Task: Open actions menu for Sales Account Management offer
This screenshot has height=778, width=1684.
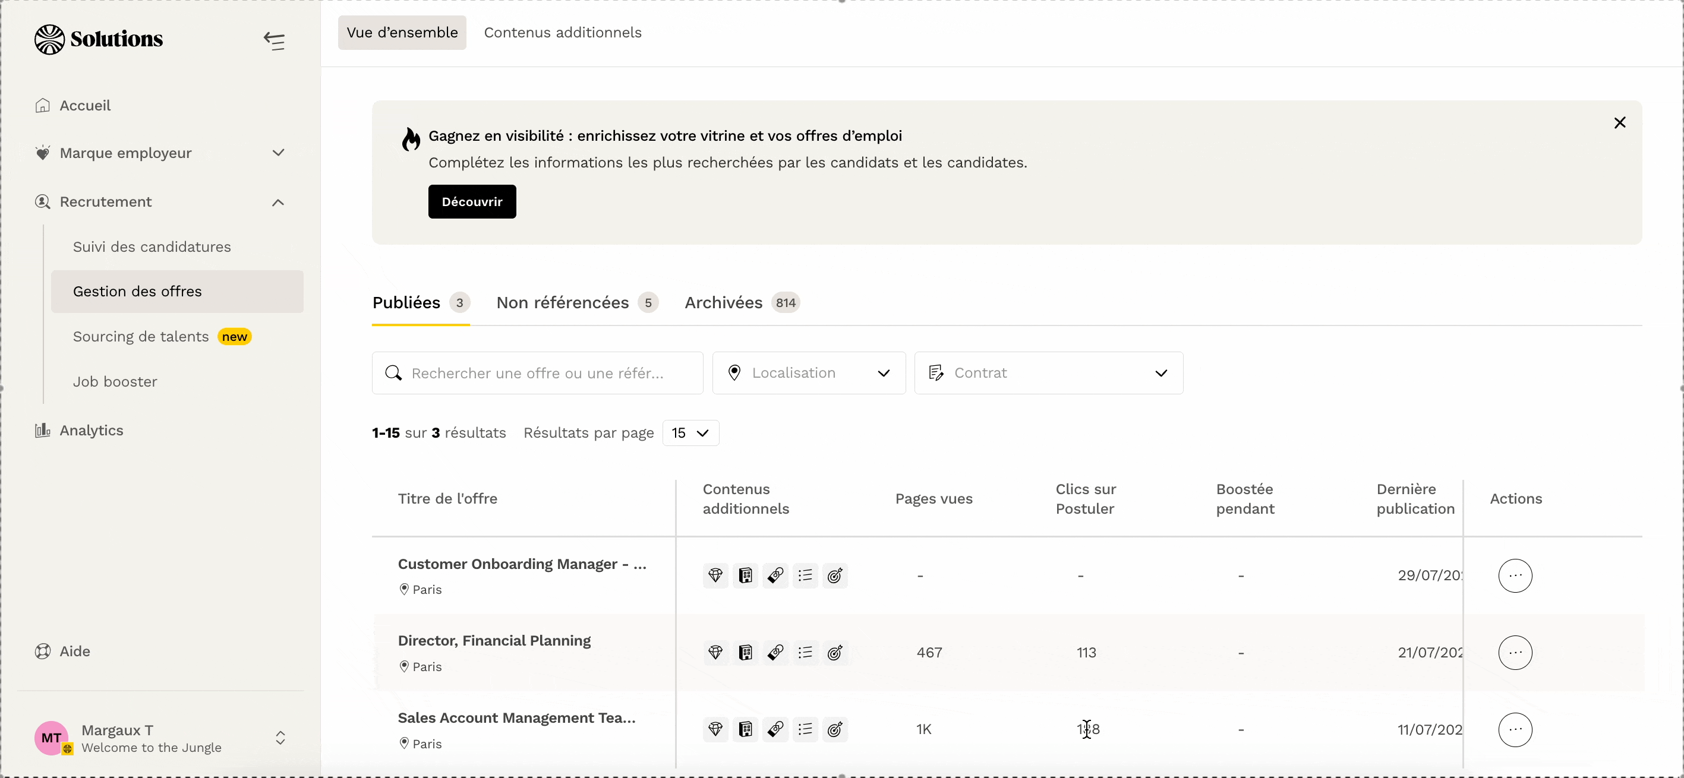Action: point(1515,729)
